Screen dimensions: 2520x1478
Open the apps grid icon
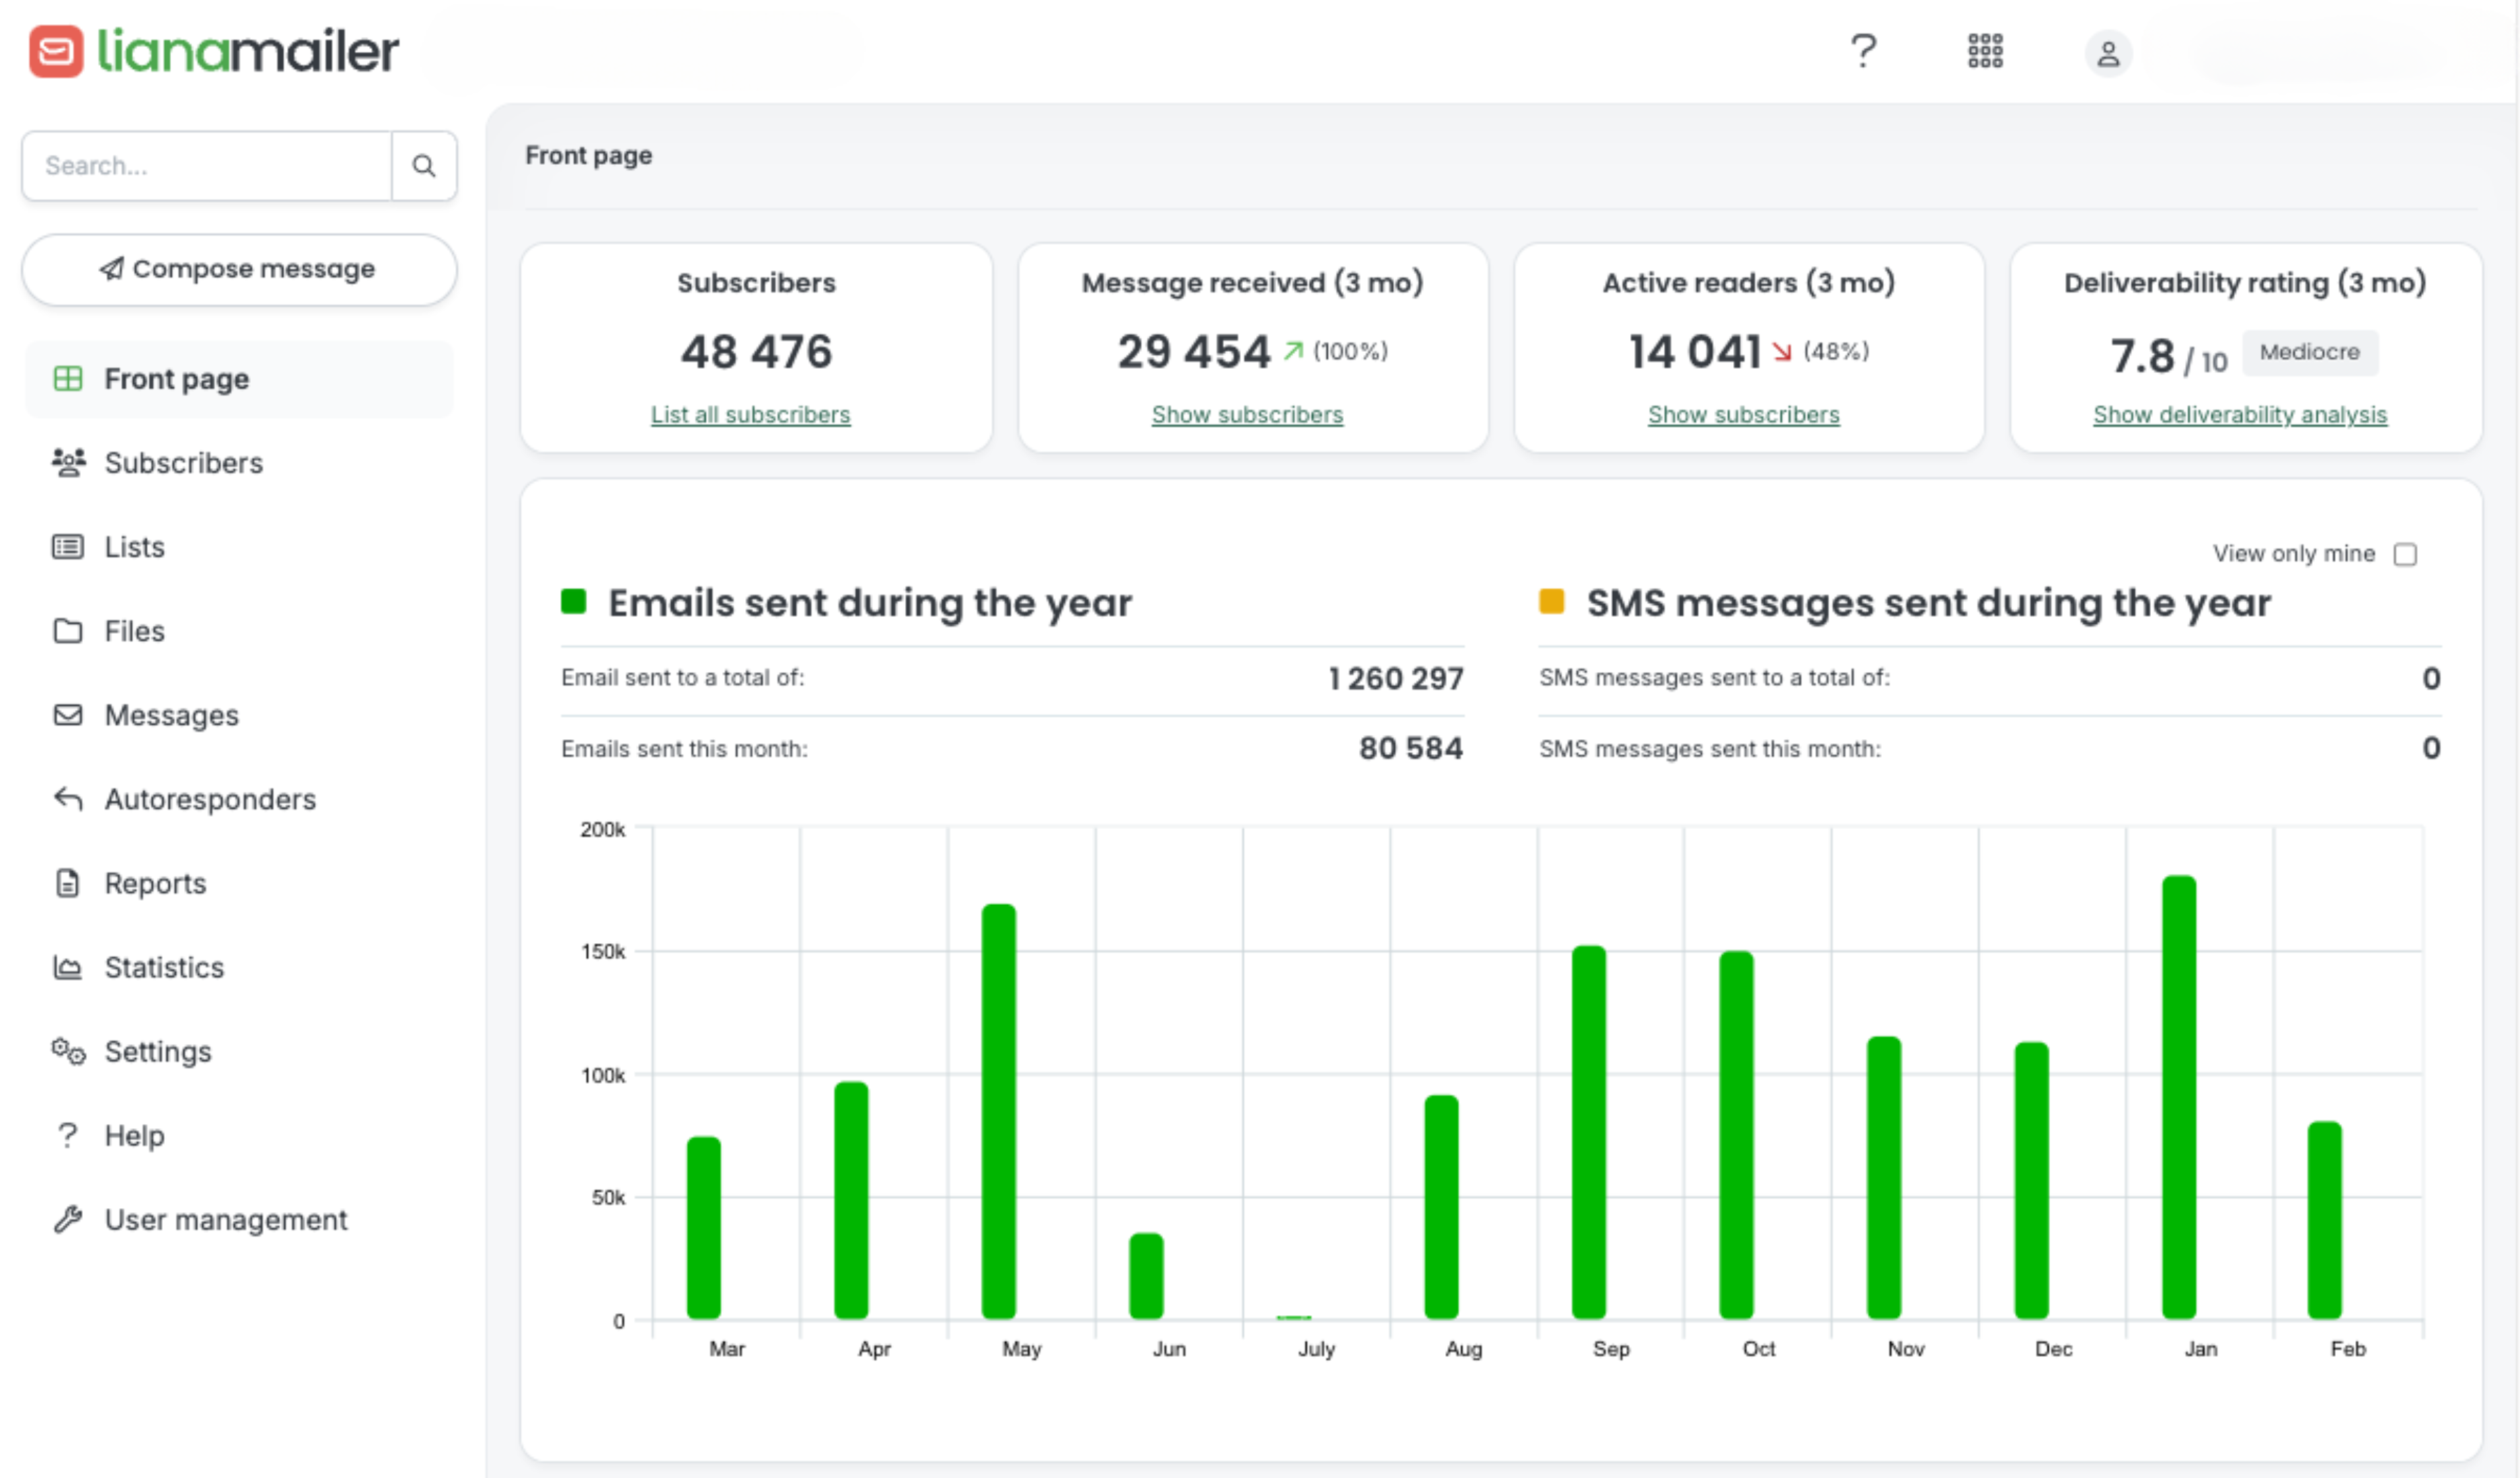[x=1985, y=50]
